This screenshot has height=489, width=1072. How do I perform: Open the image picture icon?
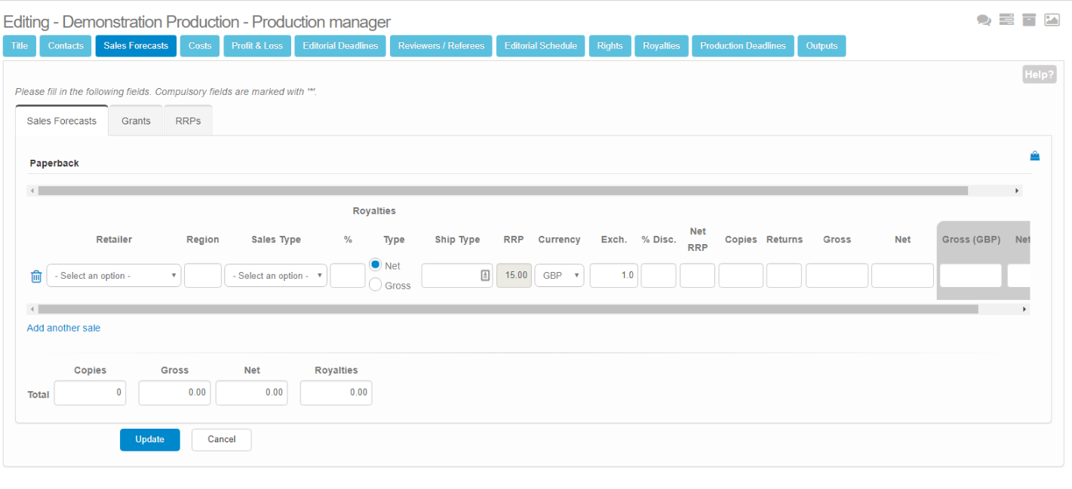point(1052,20)
